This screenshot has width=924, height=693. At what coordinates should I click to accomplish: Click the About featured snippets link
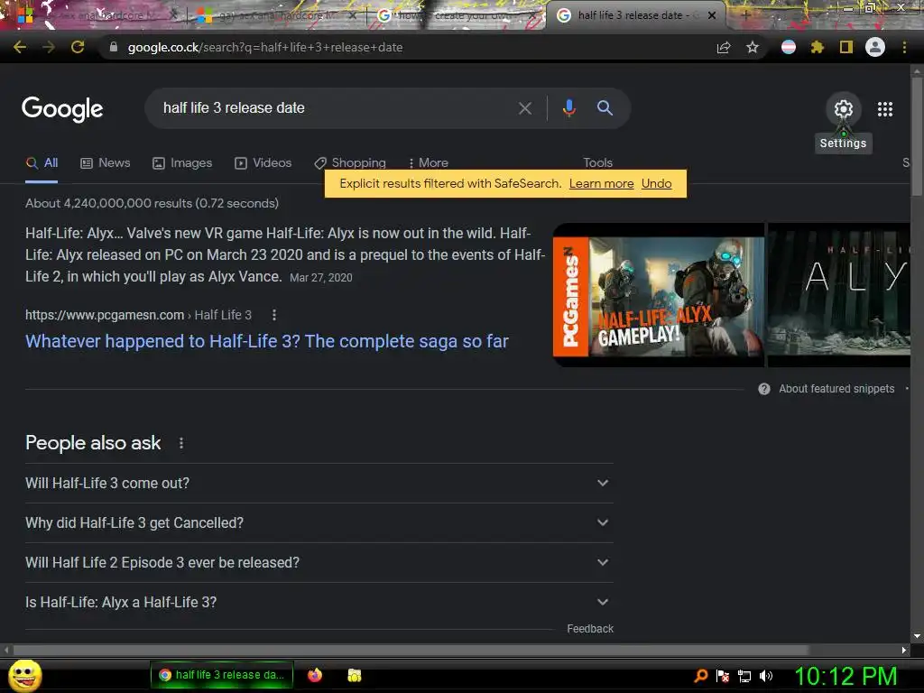(836, 389)
